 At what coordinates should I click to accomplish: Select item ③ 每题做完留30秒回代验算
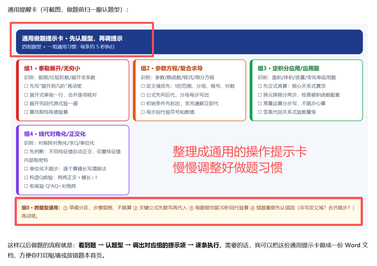(x=219, y=208)
